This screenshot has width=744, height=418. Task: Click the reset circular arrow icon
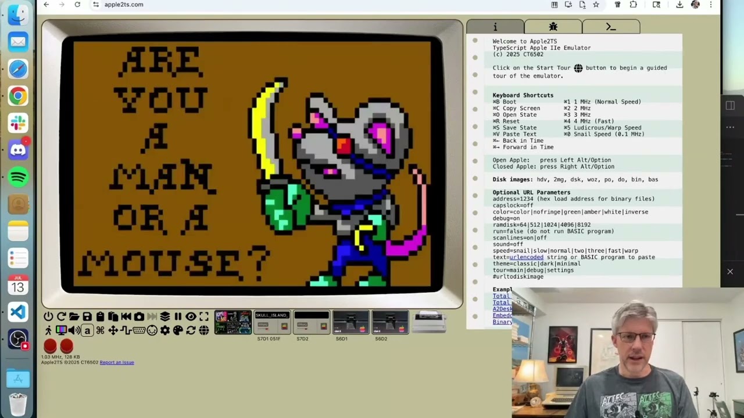(x=62, y=316)
